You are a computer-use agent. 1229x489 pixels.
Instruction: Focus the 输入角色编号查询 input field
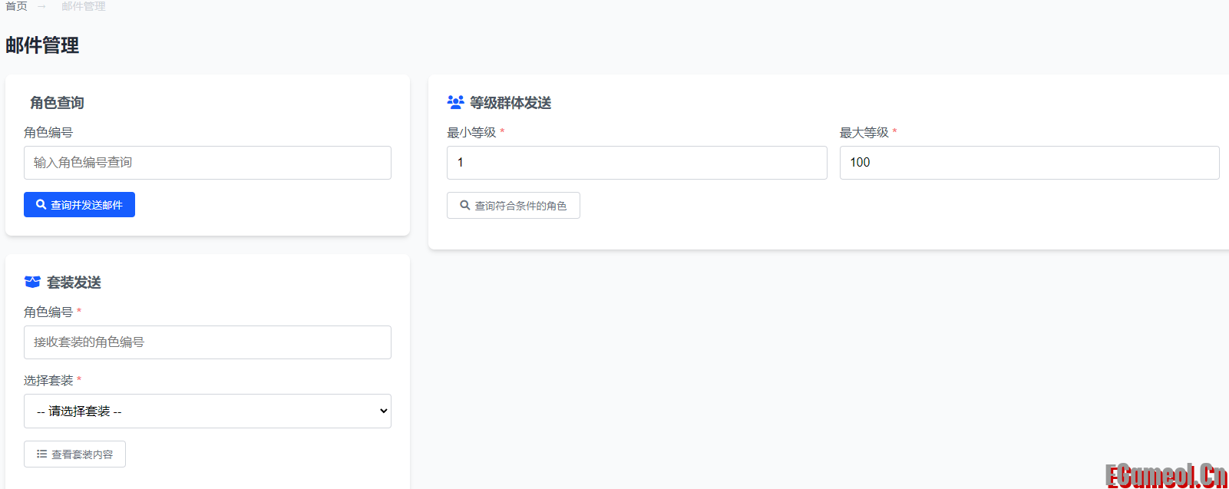tap(207, 163)
